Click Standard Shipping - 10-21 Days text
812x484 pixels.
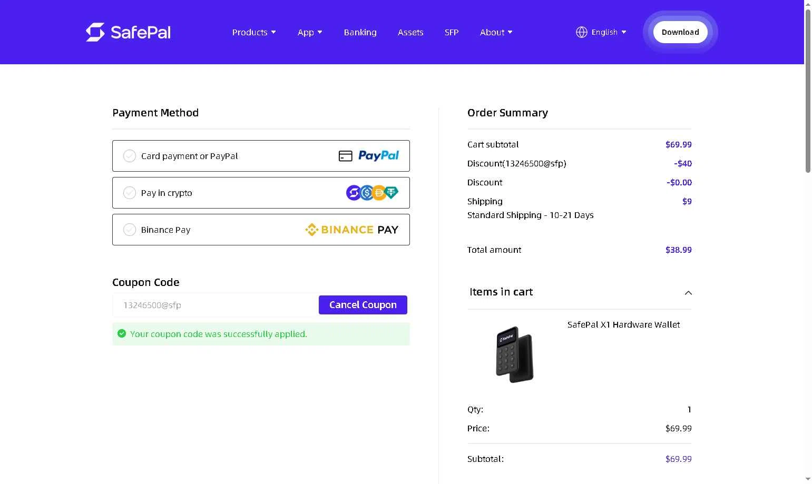[x=530, y=215]
